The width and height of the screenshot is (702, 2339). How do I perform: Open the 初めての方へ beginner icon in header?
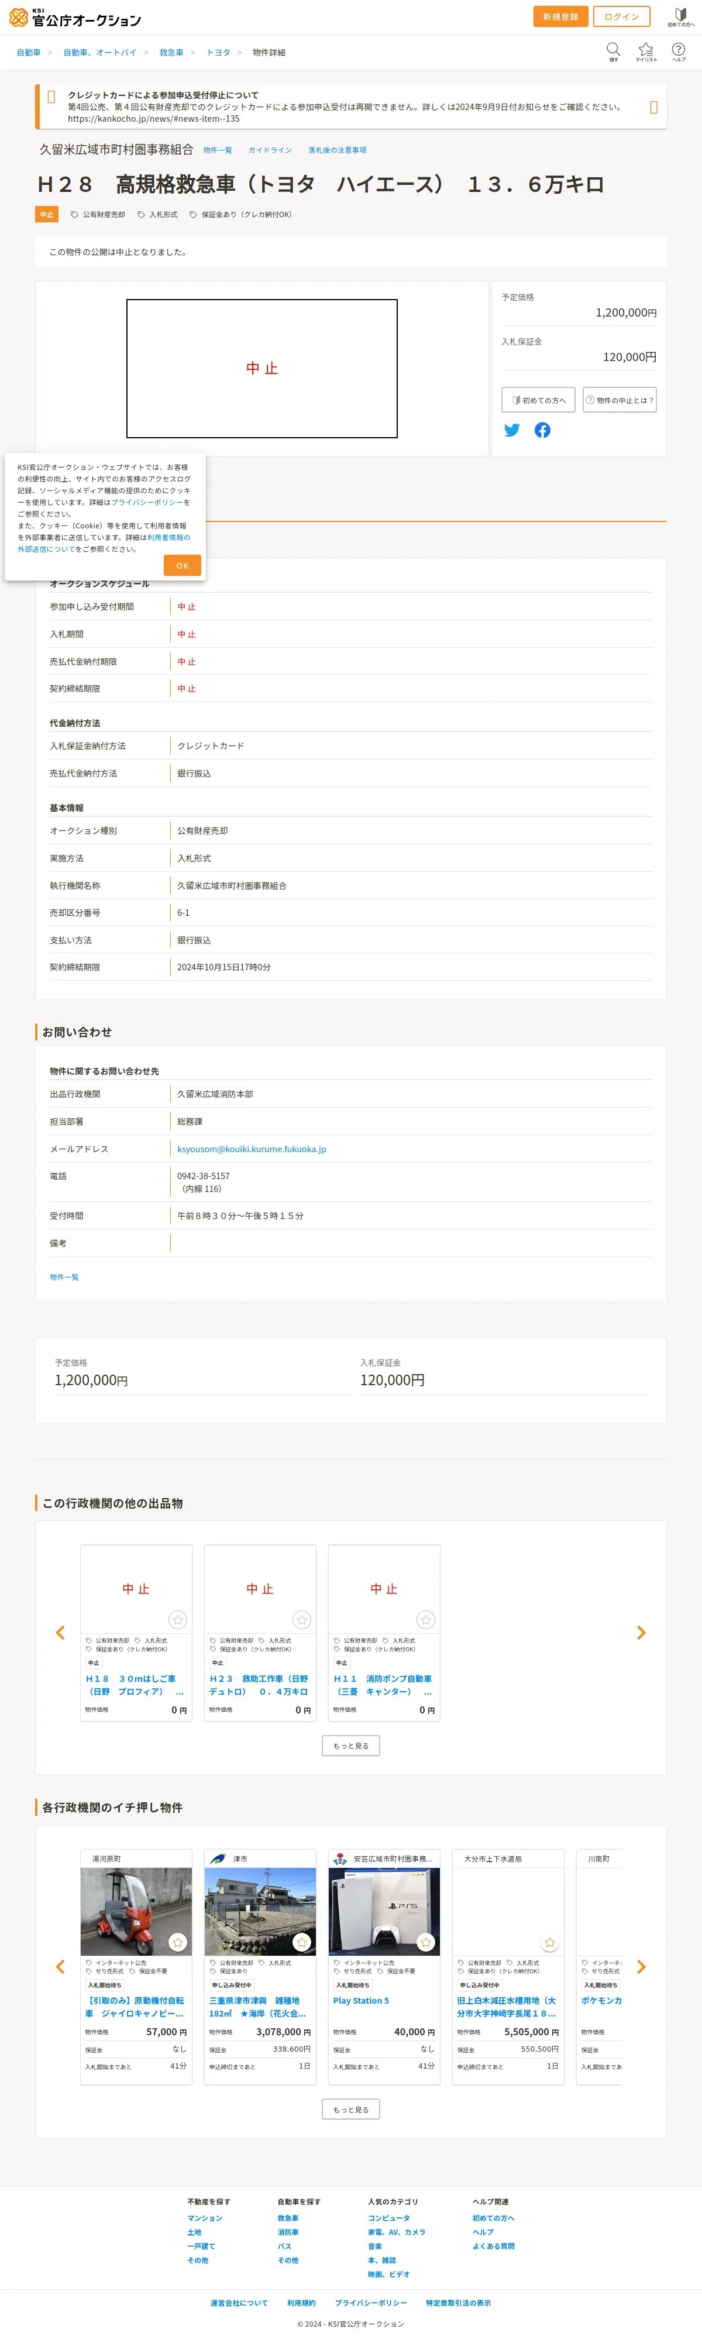pyautogui.click(x=680, y=17)
